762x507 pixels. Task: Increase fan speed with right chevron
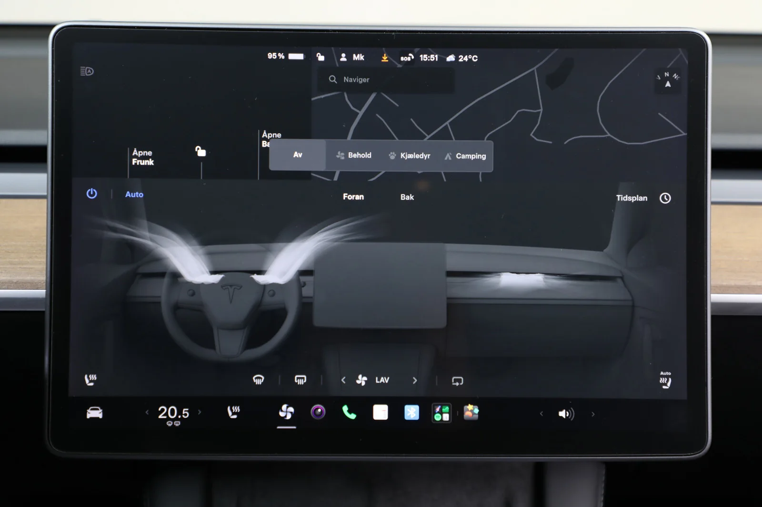point(415,380)
